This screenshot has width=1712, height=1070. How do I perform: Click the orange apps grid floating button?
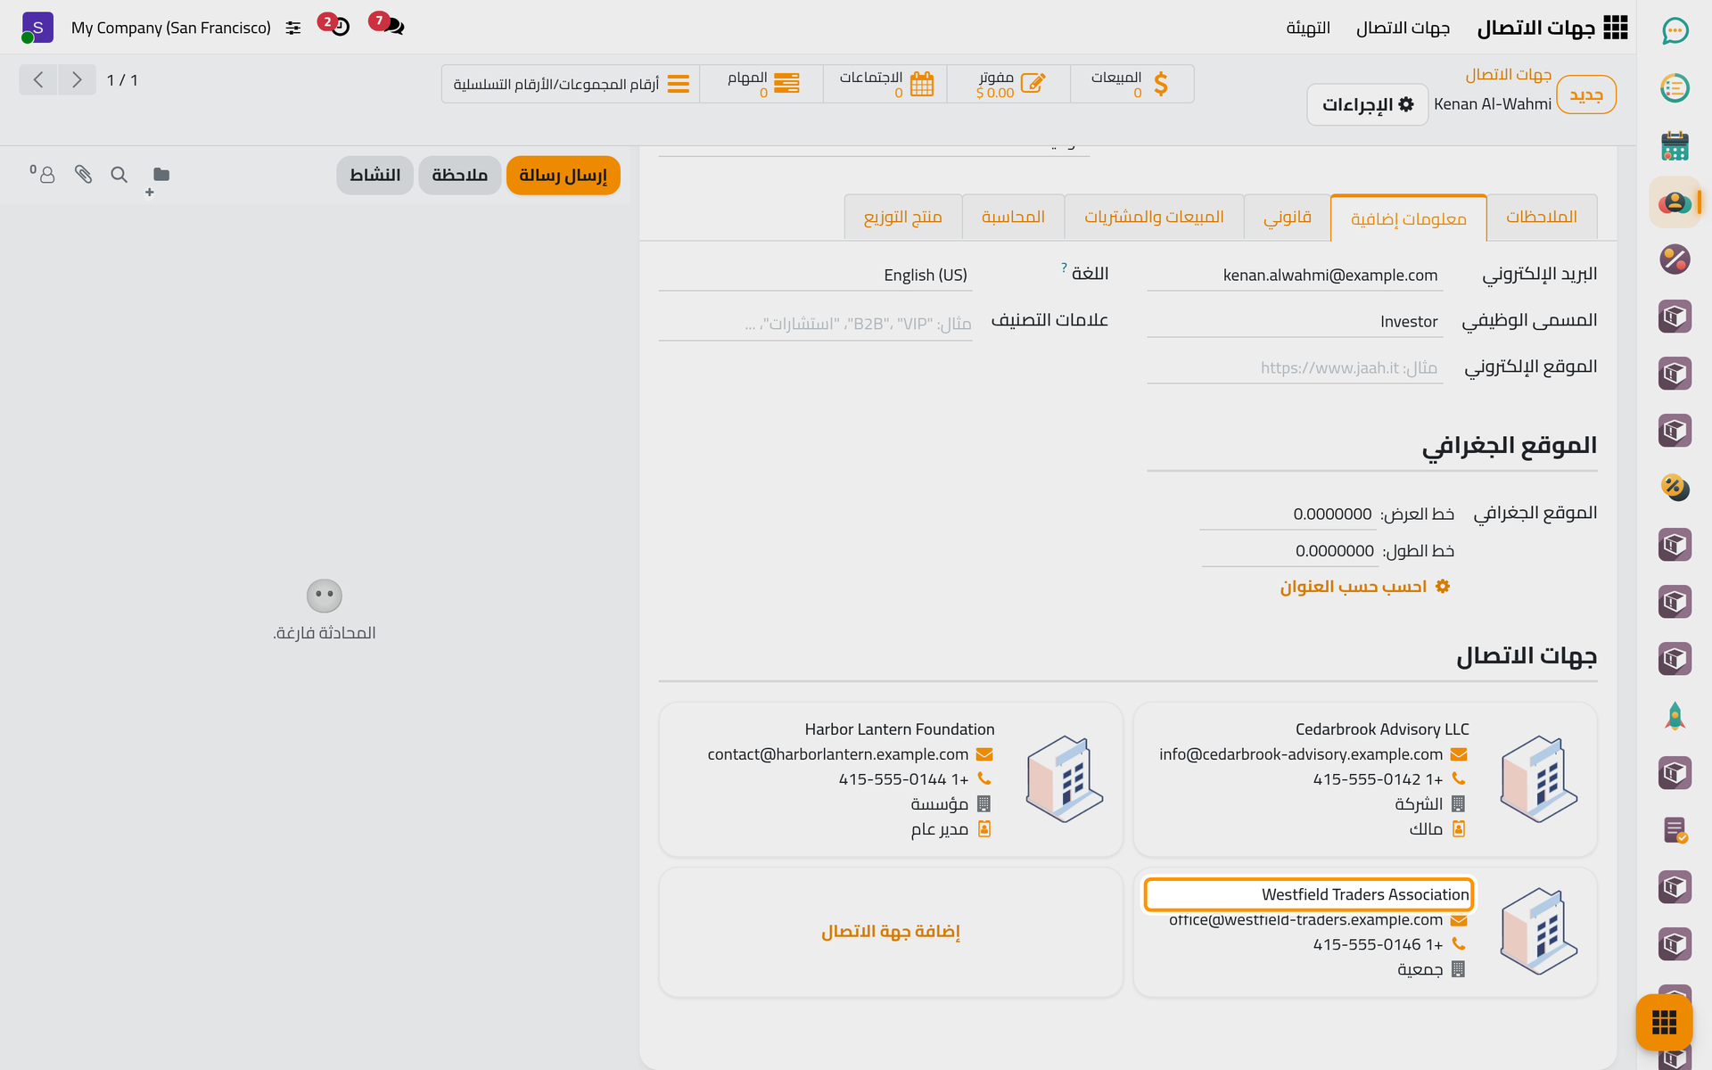1664,1022
